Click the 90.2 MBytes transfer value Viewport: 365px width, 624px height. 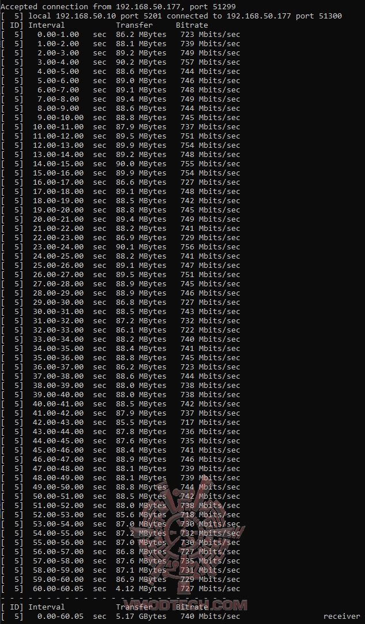[x=141, y=62]
